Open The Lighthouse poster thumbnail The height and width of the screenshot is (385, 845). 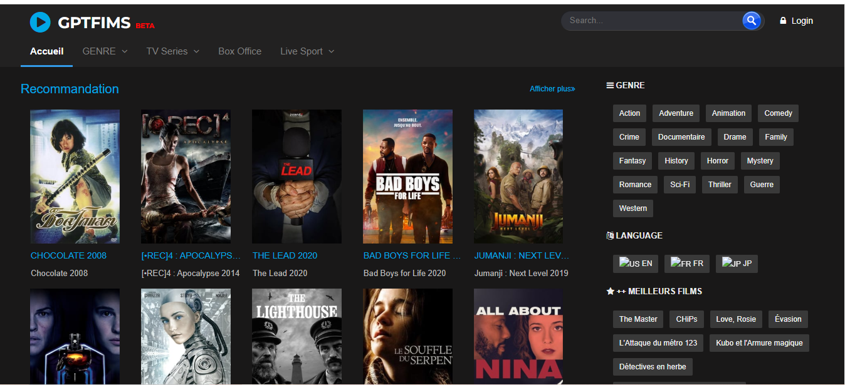(297, 336)
